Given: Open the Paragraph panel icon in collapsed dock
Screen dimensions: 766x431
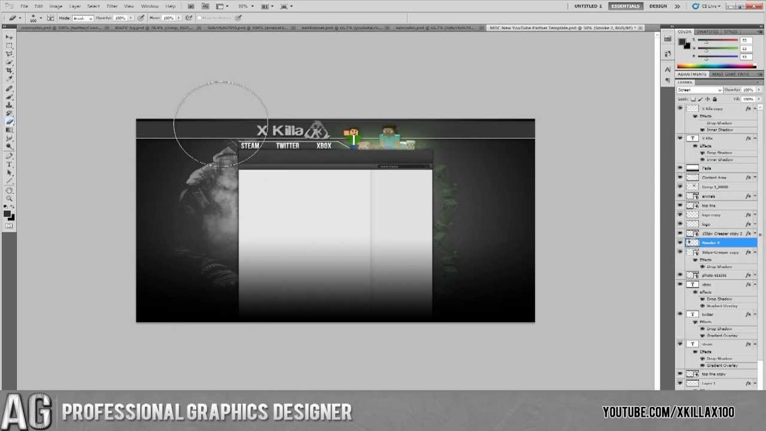Looking at the screenshot, I should [x=668, y=81].
